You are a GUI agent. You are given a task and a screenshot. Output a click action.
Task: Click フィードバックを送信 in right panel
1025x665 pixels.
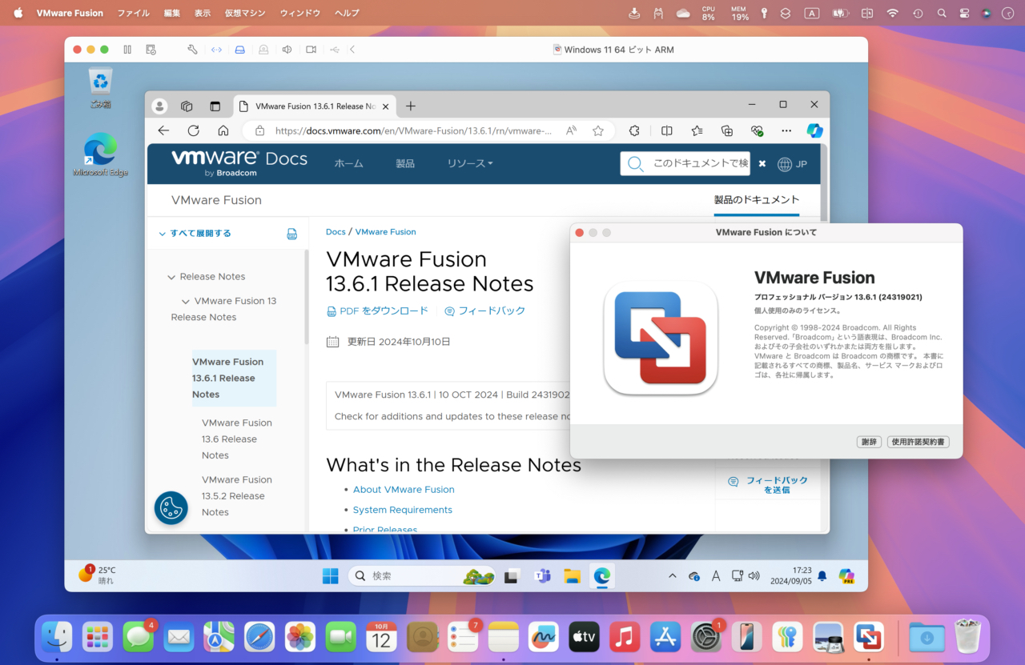(x=770, y=485)
